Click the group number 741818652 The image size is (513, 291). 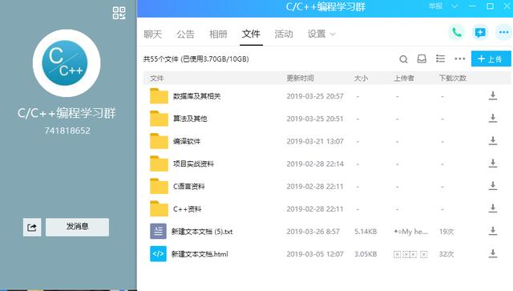coord(67,131)
